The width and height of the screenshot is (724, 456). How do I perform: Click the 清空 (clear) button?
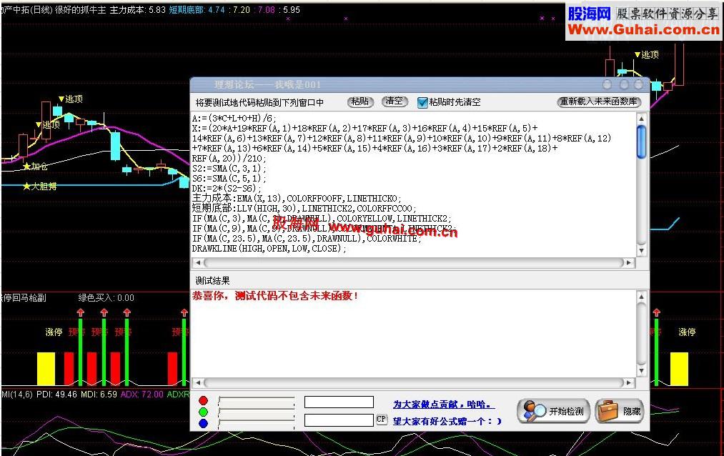click(395, 101)
